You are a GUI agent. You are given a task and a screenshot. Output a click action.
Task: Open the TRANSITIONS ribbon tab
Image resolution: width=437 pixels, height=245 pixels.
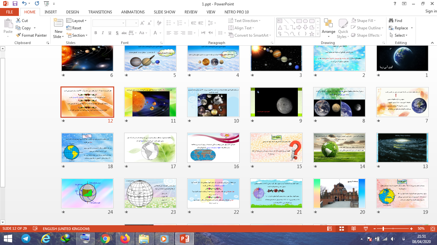[x=100, y=12]
